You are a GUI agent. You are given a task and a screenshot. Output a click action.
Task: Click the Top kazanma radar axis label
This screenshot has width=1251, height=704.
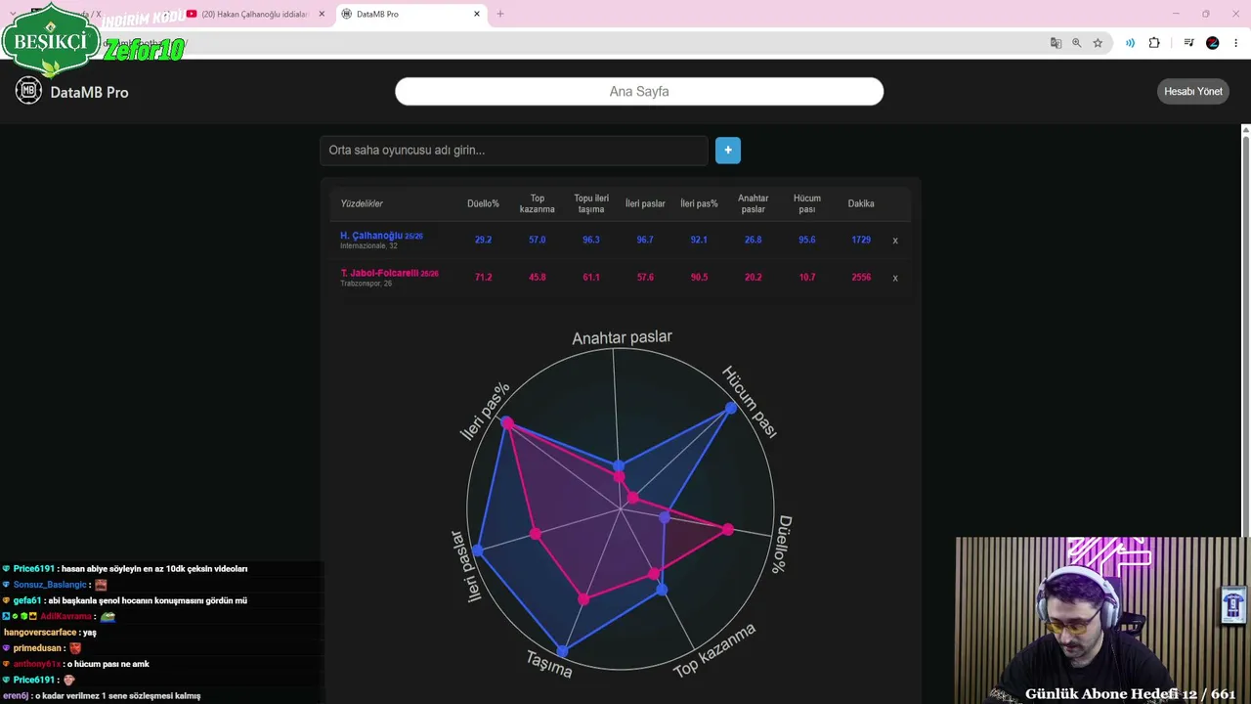714,651
